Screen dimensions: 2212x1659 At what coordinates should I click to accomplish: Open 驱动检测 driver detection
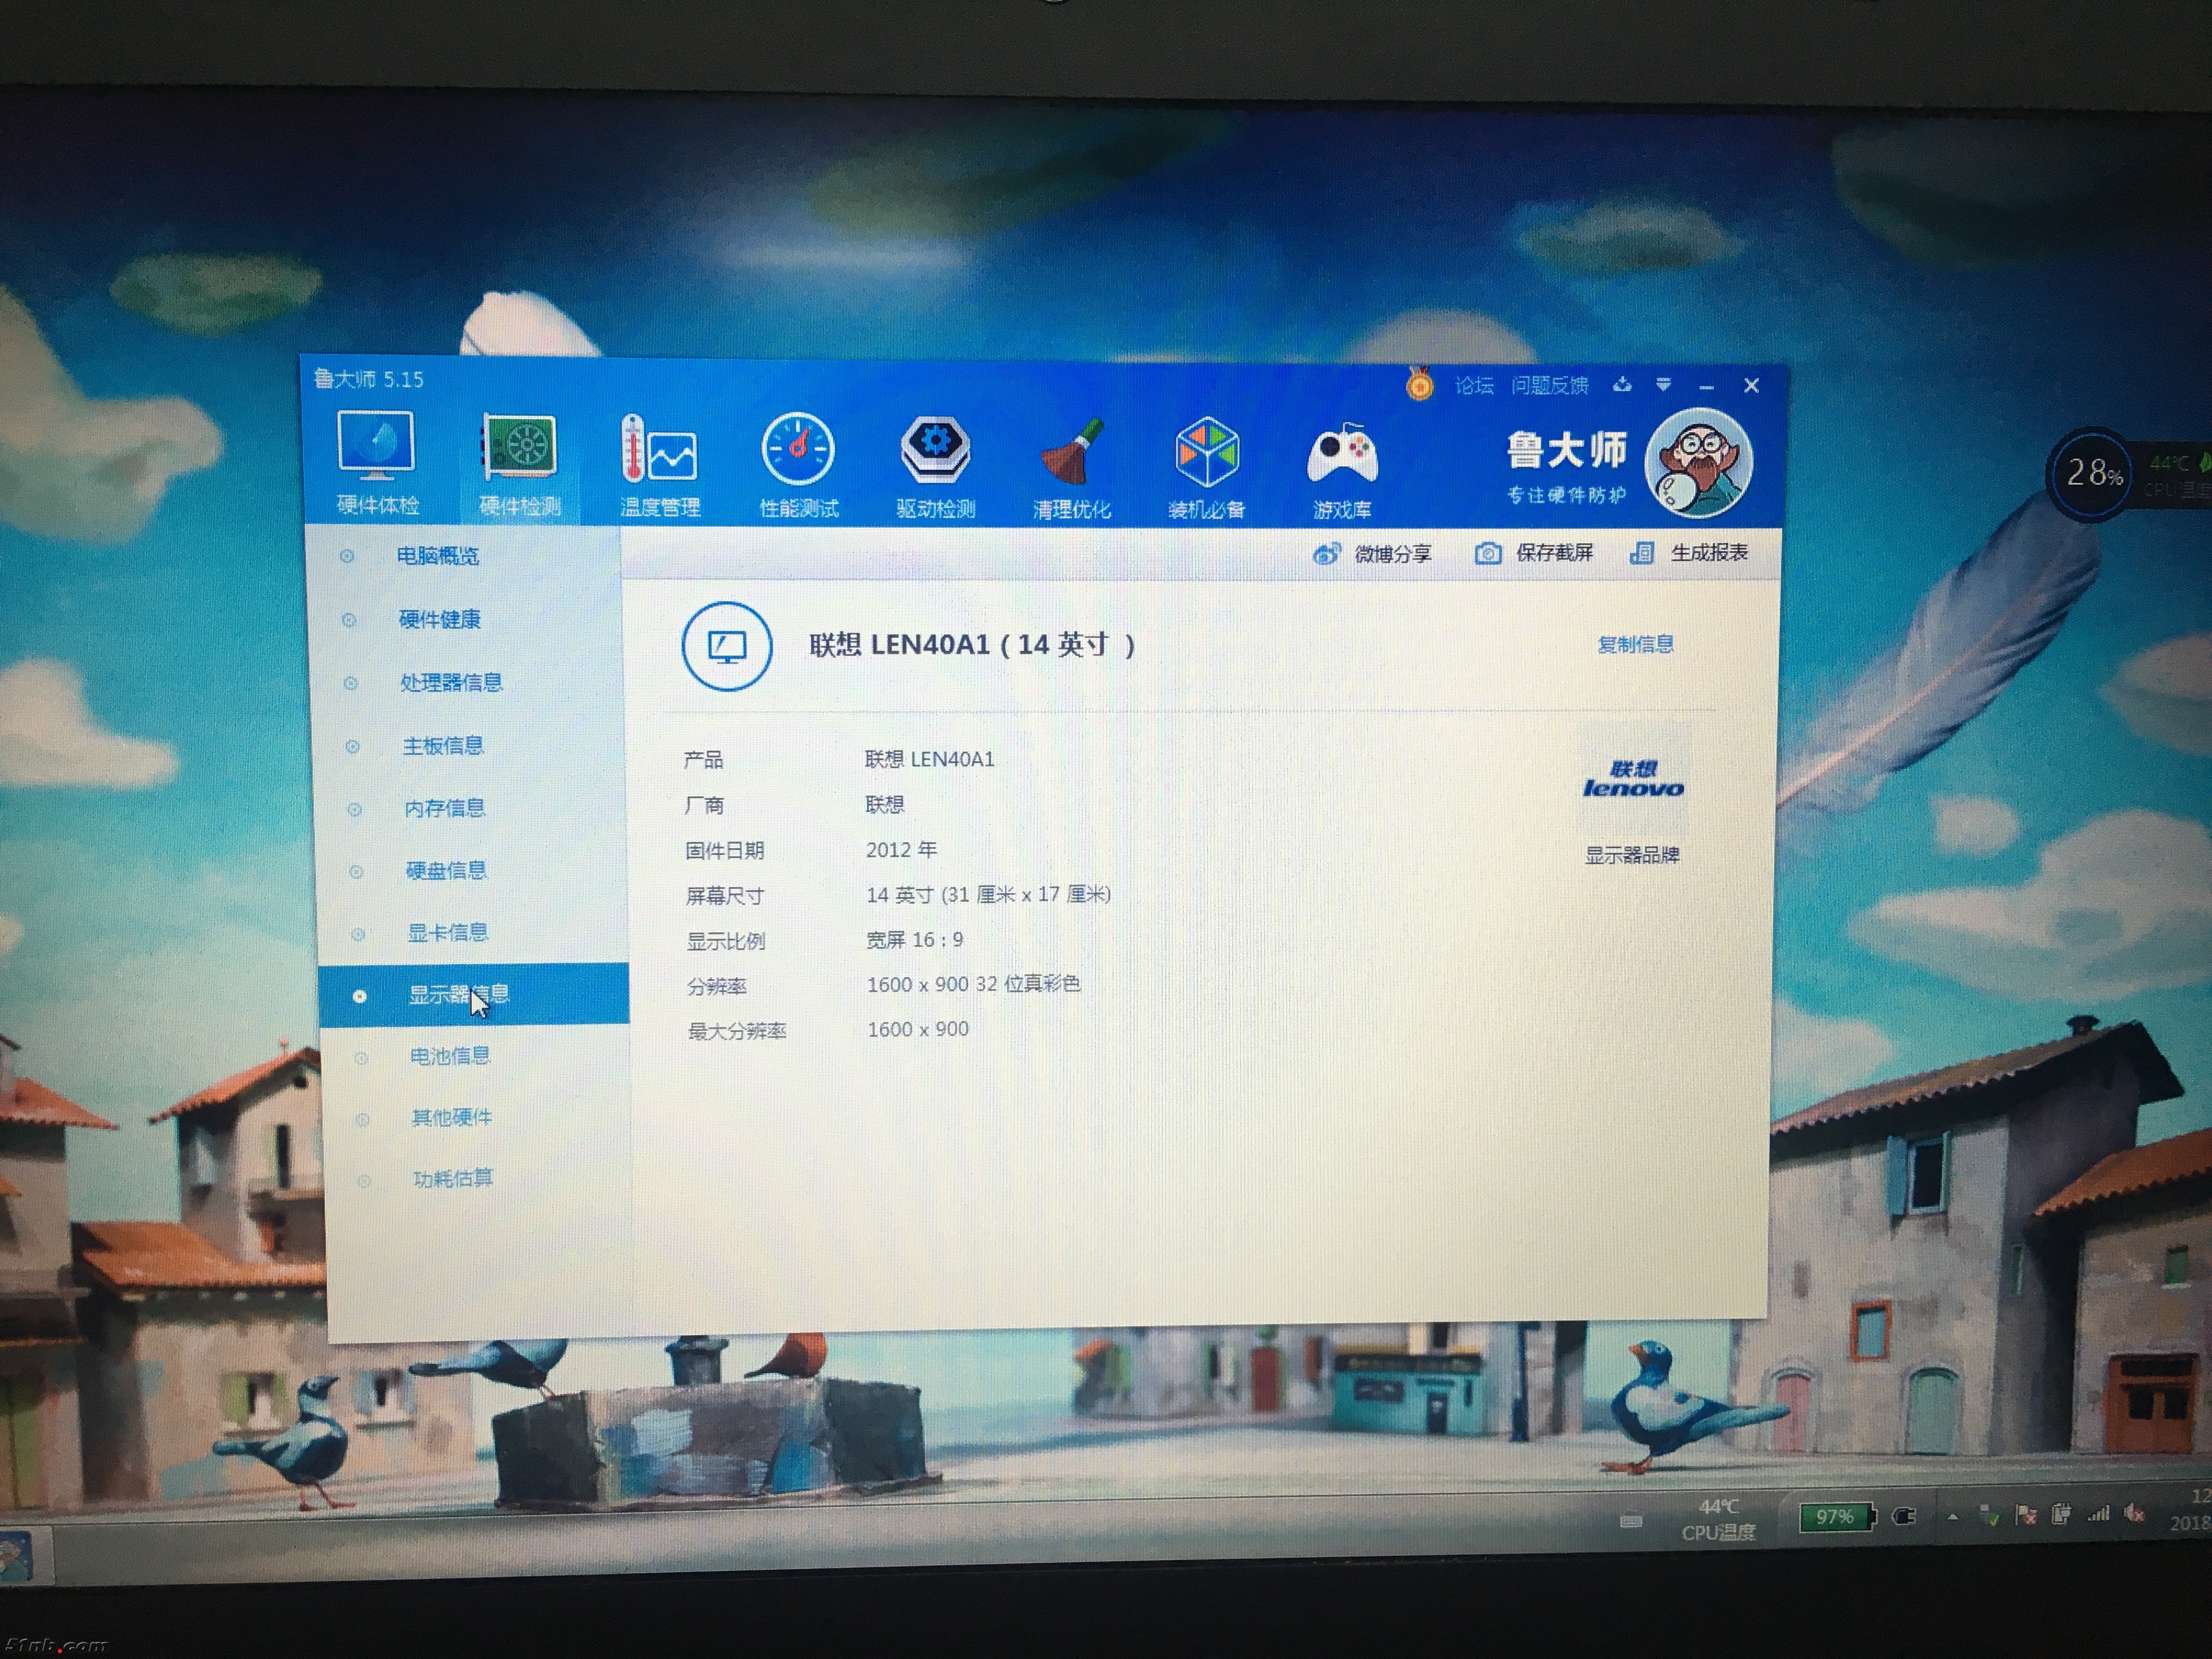[935, 467]
